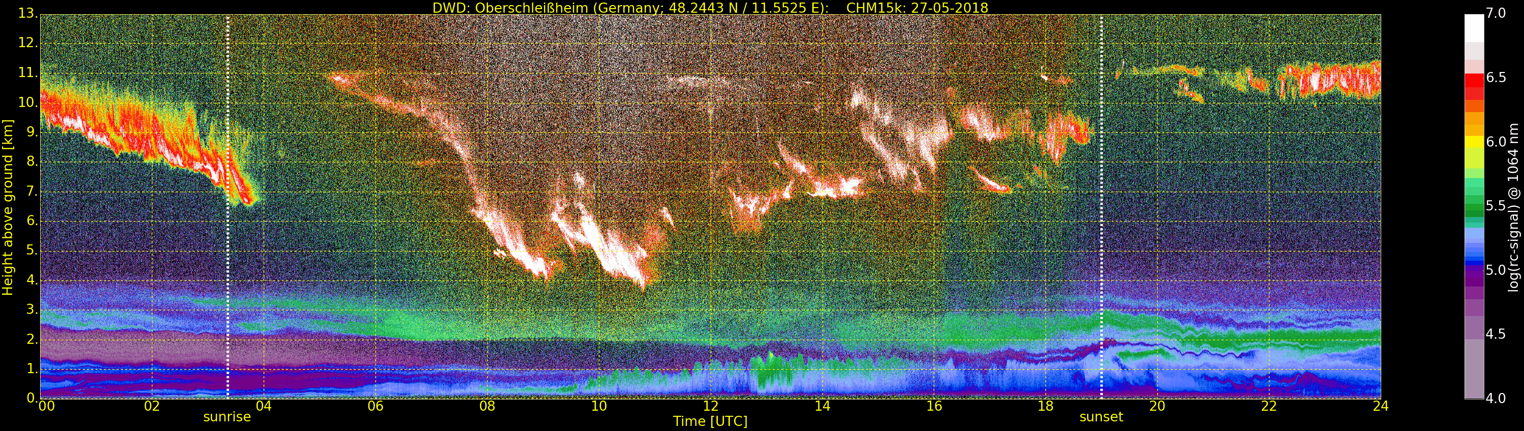This screenshot has height=431, width=1524.
Task: Click the '5.5' colorbar tick value
Action: click(x=1496, y=205)
